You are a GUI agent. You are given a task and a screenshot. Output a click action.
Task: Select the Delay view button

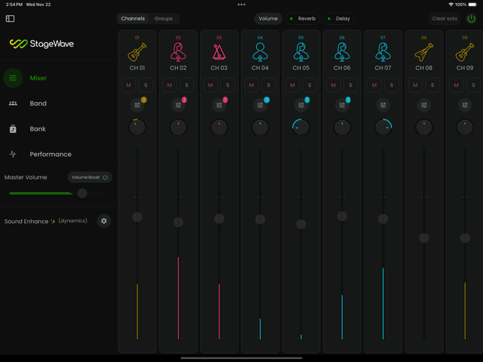point(339,19)
